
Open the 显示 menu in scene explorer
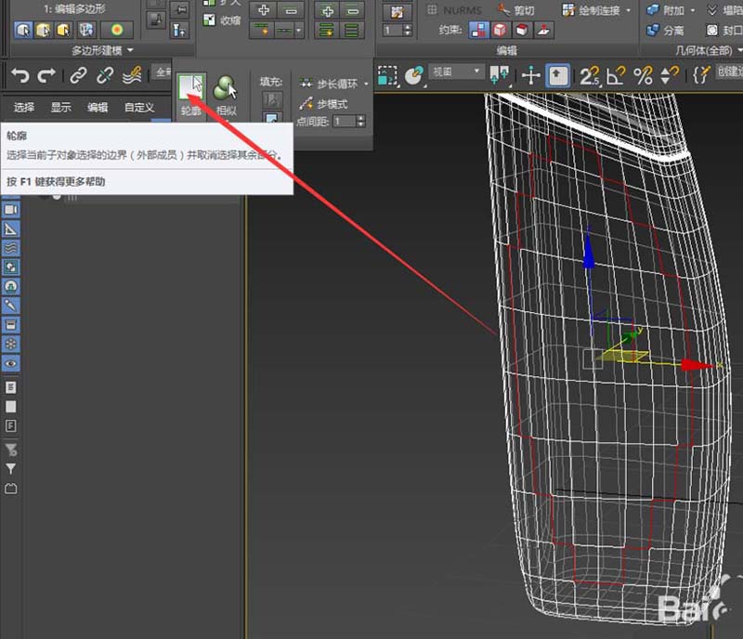60,107
